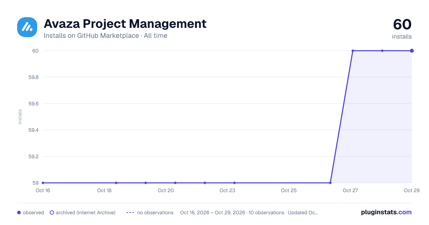Click the y-axis label 59.8

coord(34,77)
